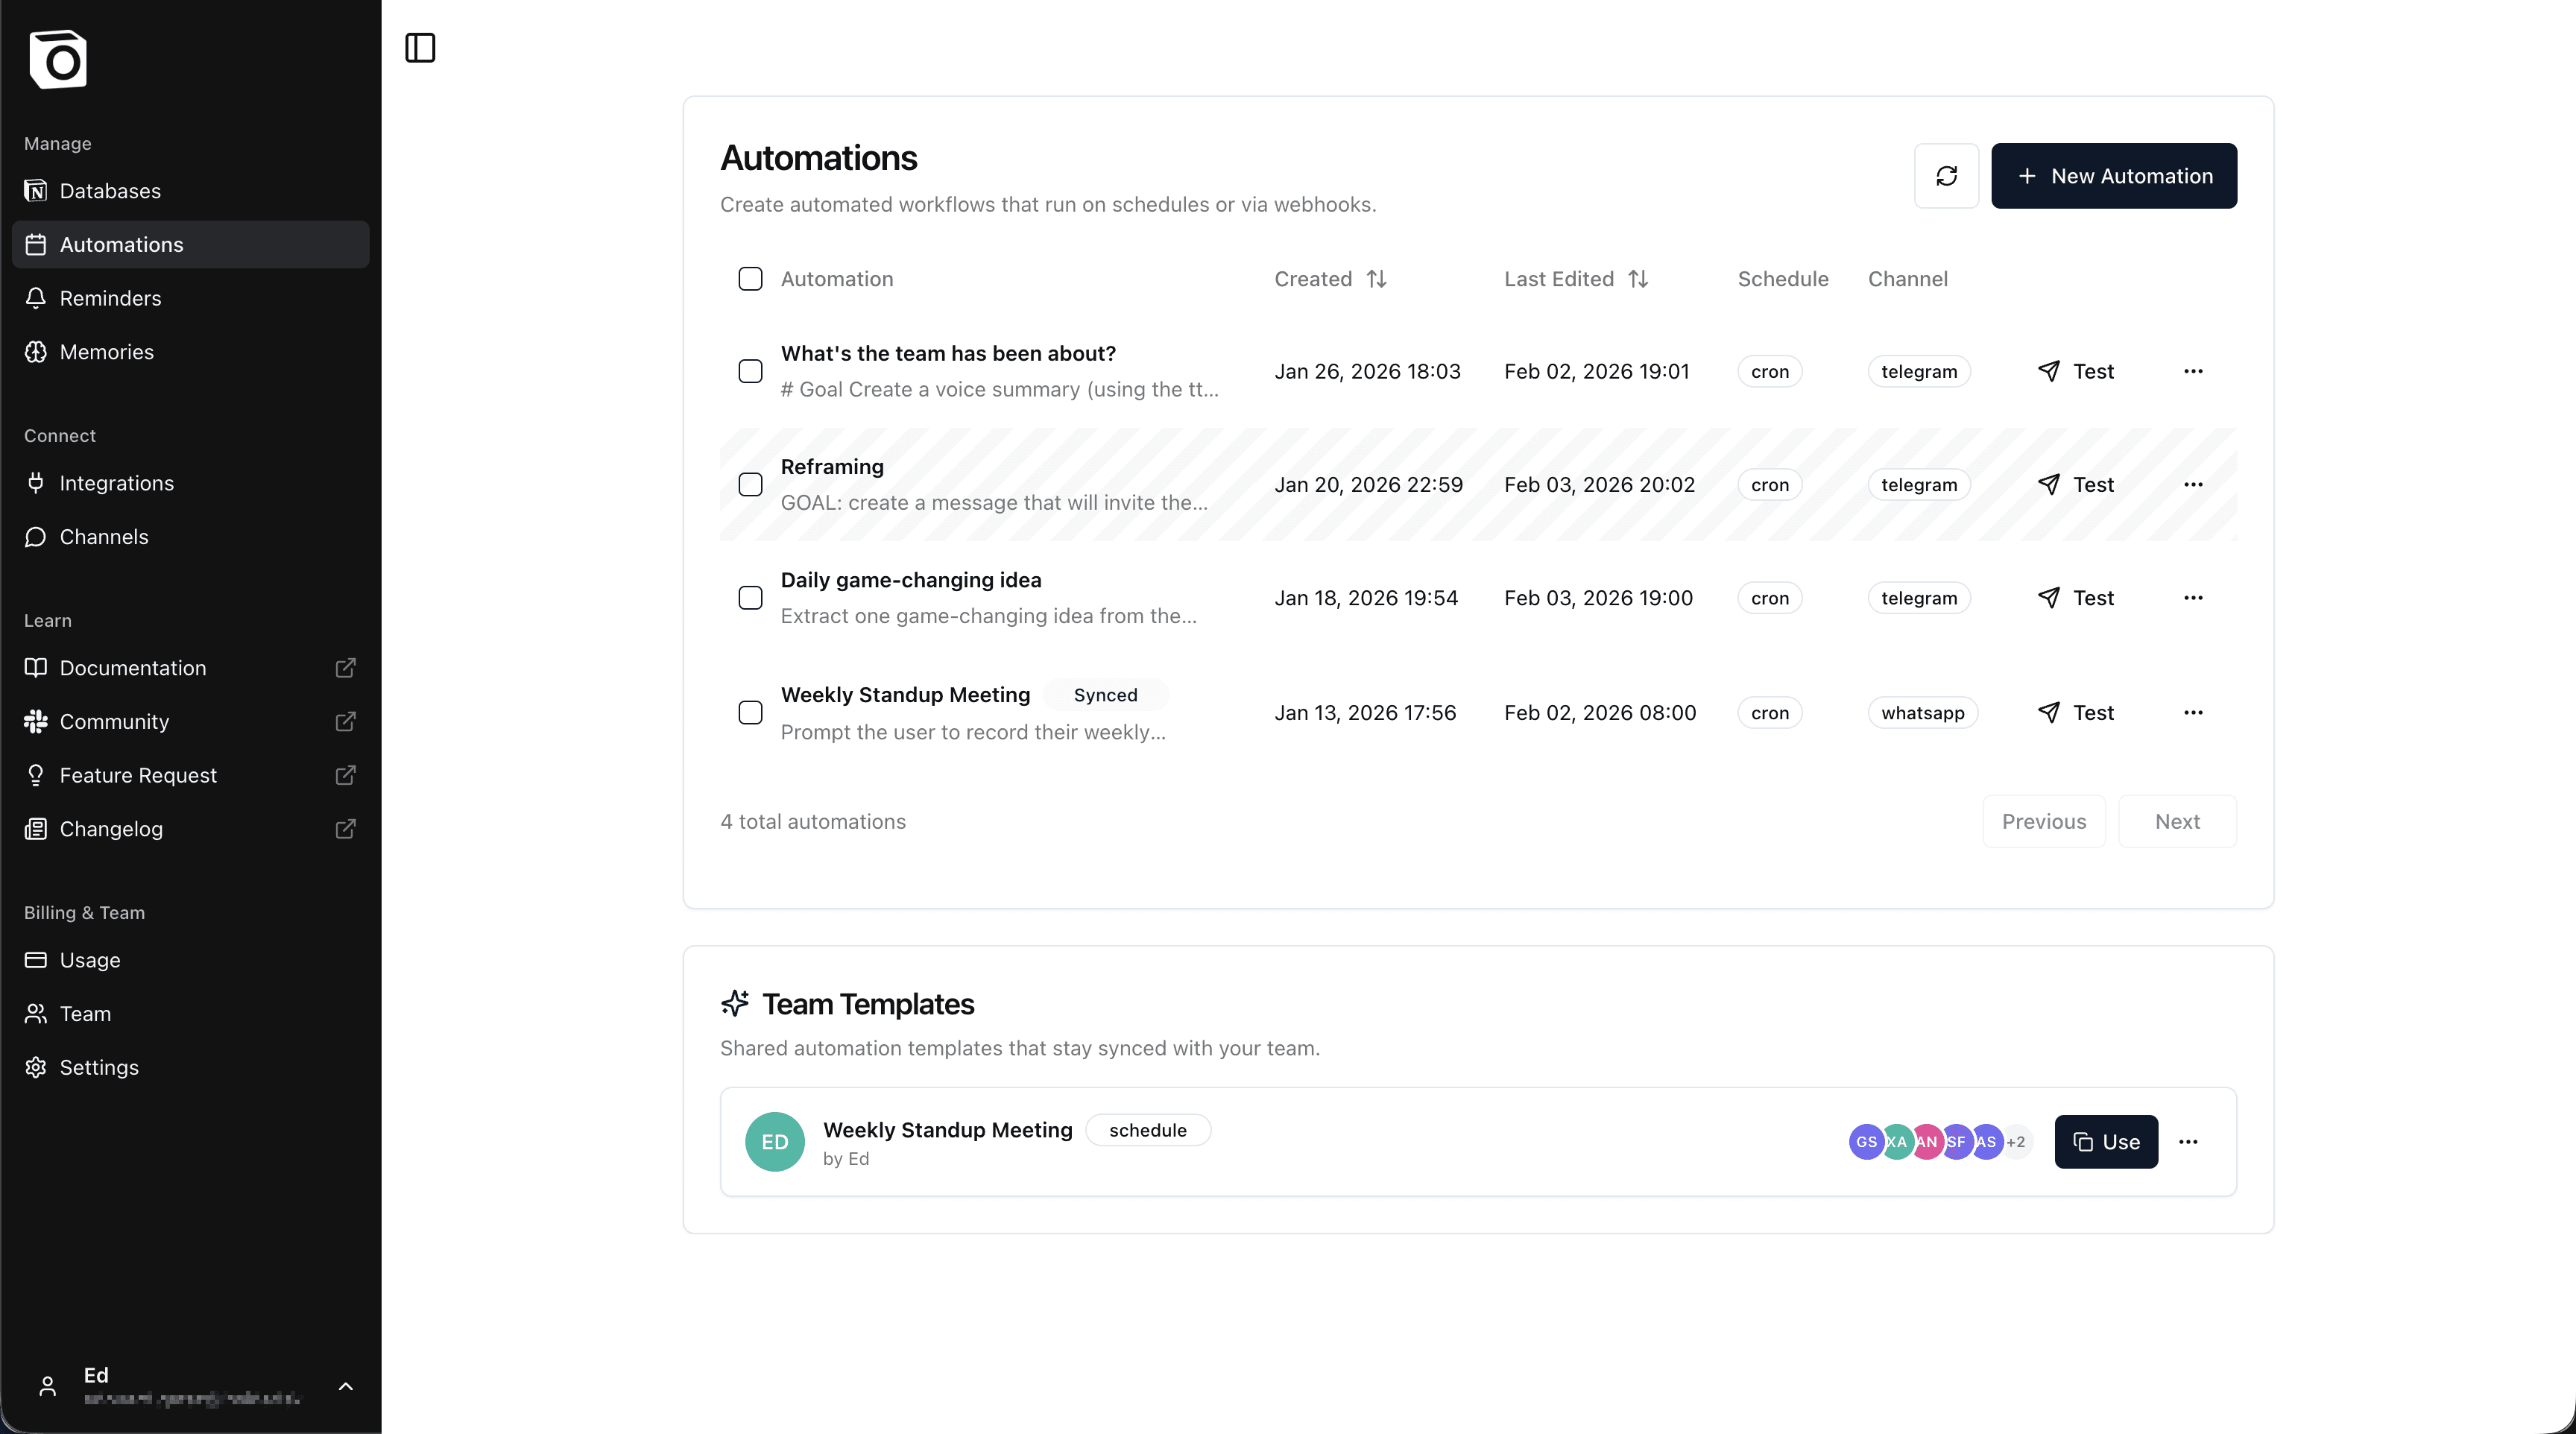Image resolution: width=2576 pixels, height=1434 pixels.
Task: Click the New Automation button
Action: [2114, 176]
